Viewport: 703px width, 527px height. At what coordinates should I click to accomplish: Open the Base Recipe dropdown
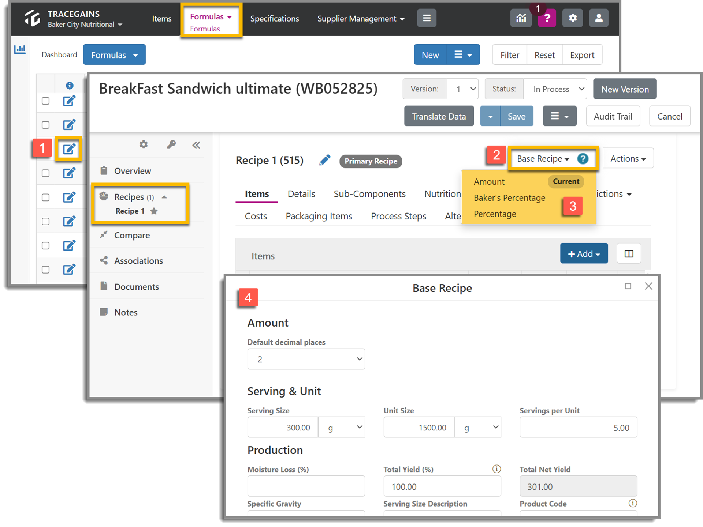tap(543, 159)
